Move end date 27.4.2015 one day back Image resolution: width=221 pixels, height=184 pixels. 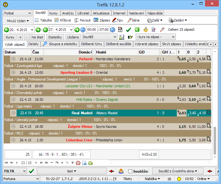(45, 30)
